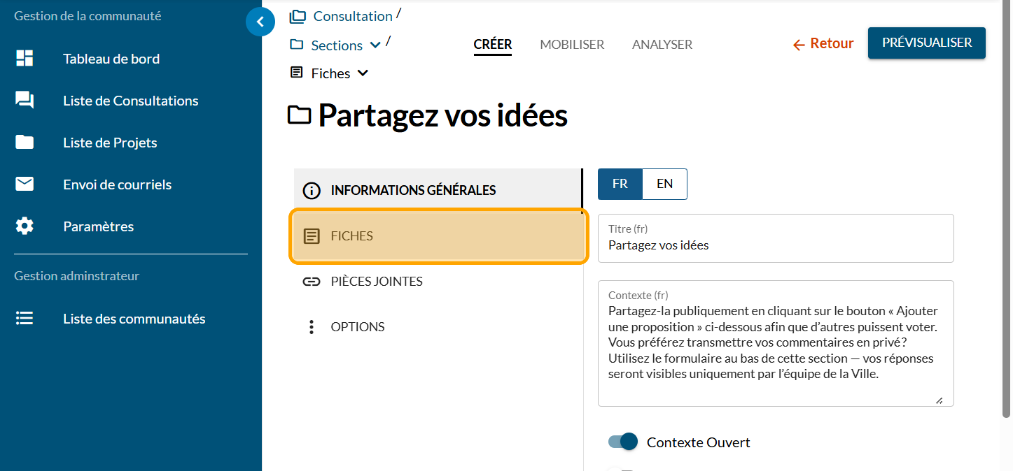Click the PRÉVISUALISER button
1013x471 pixels.
click(x=926, y=43)
